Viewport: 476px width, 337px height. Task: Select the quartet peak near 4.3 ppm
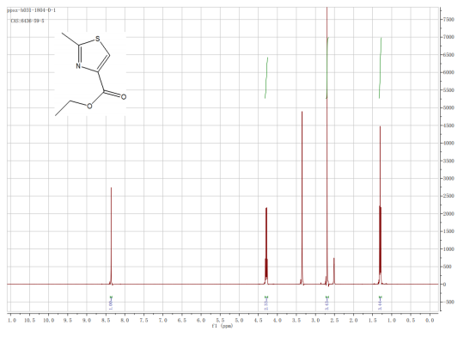coord(266,246)
